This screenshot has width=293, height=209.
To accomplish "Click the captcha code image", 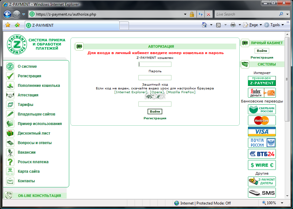I will pos(155,97).
